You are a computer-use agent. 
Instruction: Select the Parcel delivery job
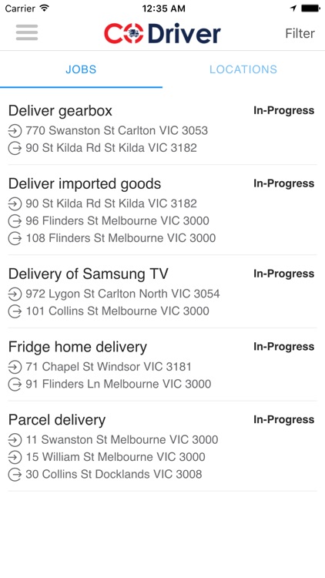[x=162, y=446]
